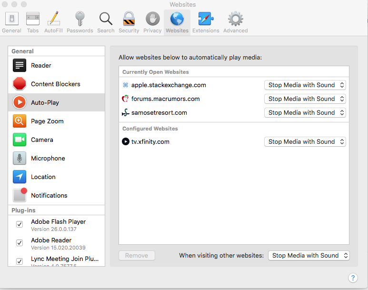Select the Page Zoom magnifier icon
Viewport: 368px width, 290px height.
click(20, 121)
